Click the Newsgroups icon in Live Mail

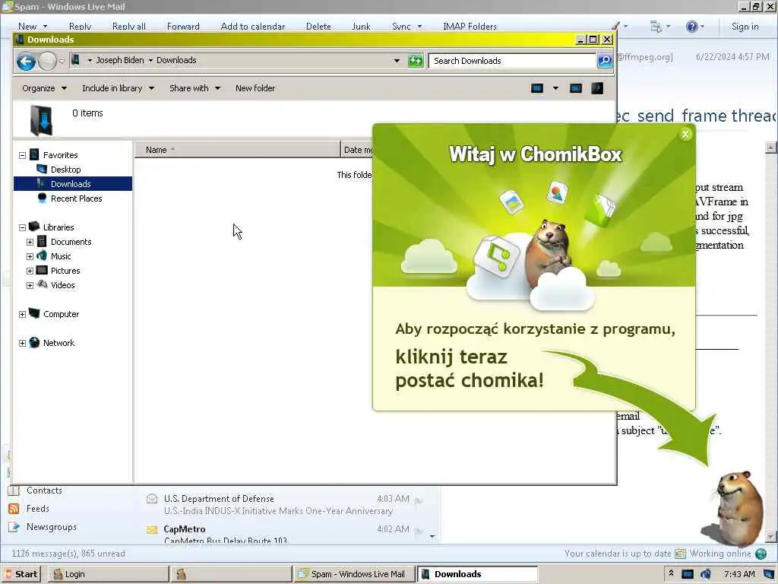14,527
